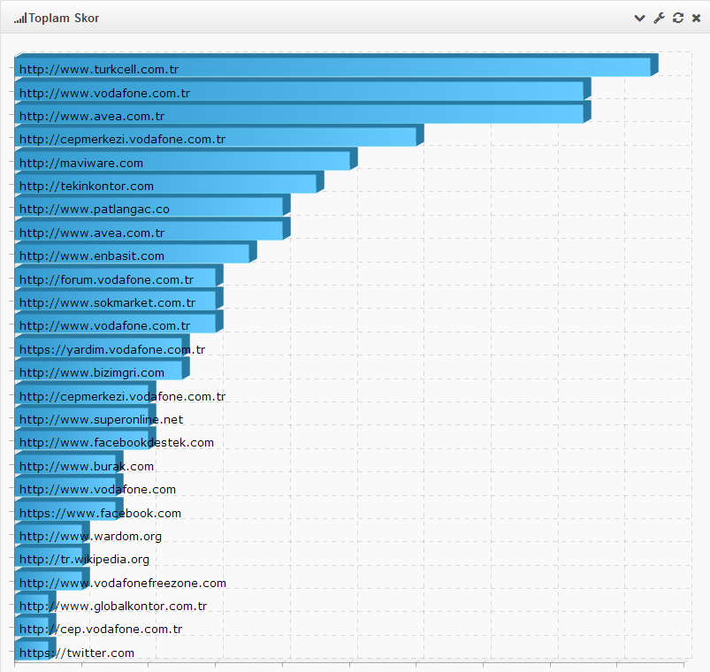710x672 pixels.
Task: Click the https://twitter.com label
Action: coord(77,653)
